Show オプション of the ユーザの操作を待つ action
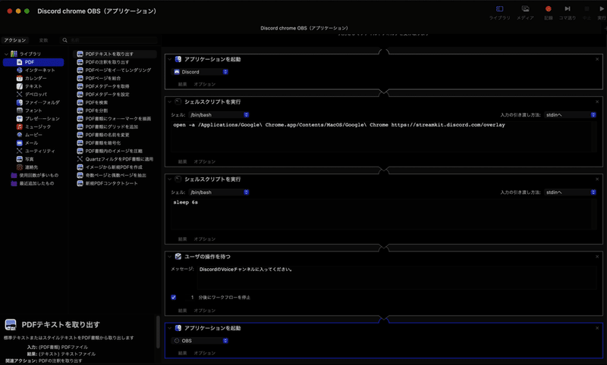Viewport: 607px width, 365px height. (x=205, y=310)
